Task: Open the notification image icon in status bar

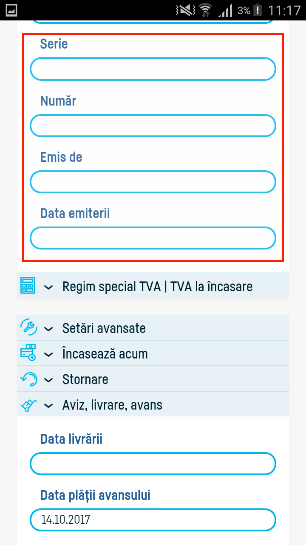Action: (11, 10)
